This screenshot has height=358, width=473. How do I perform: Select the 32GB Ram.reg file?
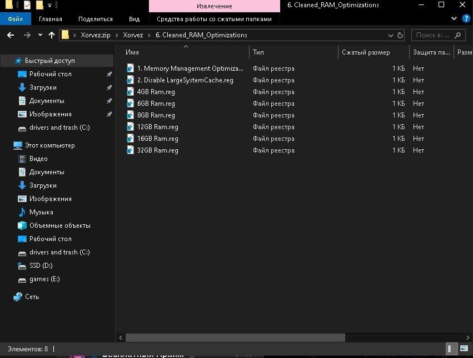[157, 150]
